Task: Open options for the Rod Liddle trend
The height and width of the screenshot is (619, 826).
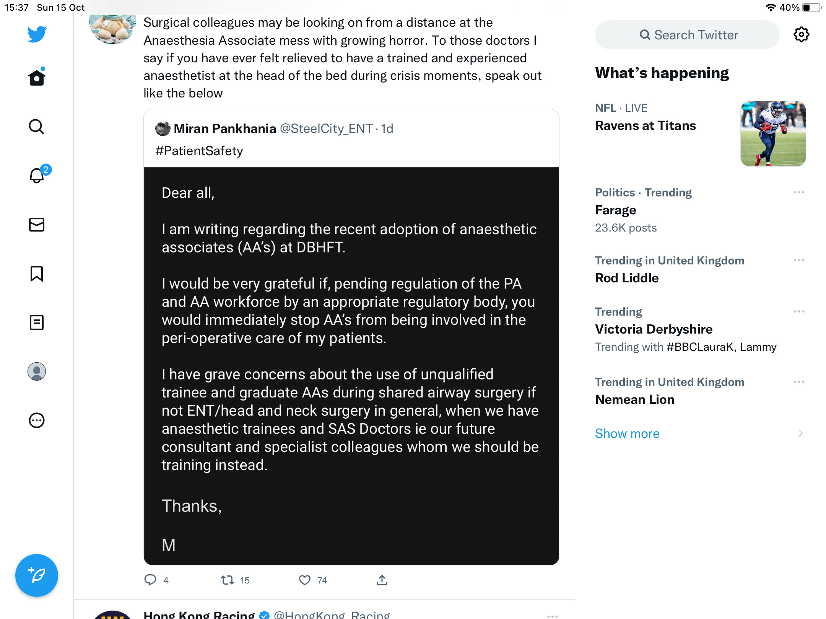Action: 799,260
